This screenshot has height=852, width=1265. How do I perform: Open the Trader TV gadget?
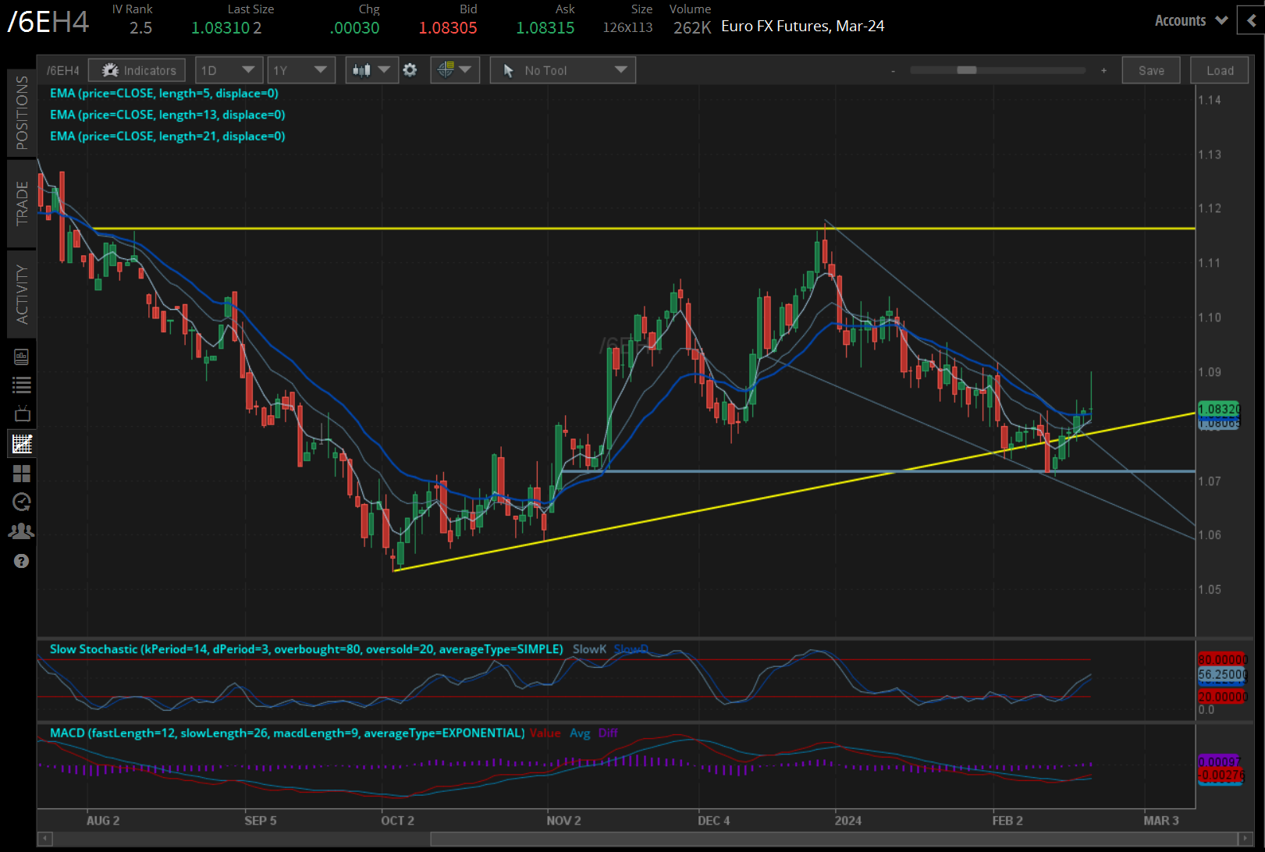point(21,414)
